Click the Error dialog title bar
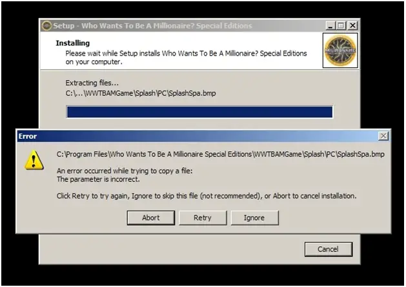The width and height of the screenshot is (406, 287). coord(198,136)
